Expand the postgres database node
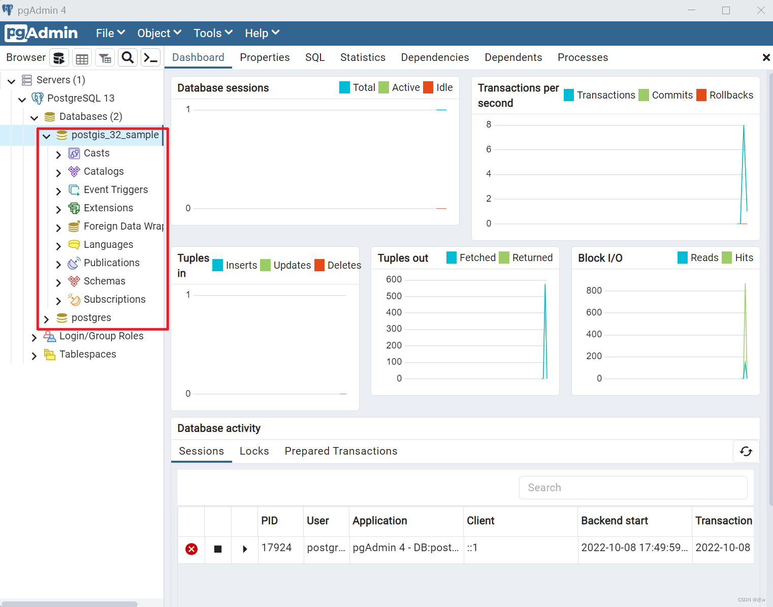773x607 pixels. (x=46, y=319)
